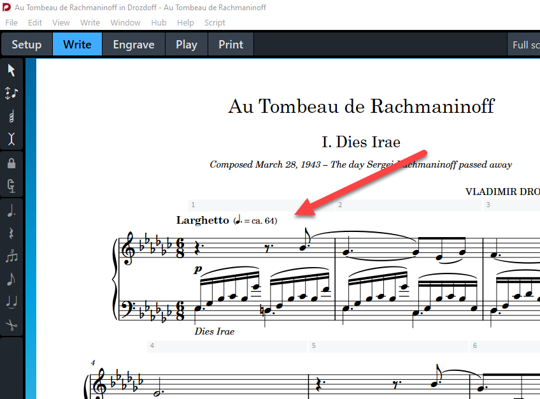Select the arrow Select tool
540x399 pixels.
[x=11, y=70]
